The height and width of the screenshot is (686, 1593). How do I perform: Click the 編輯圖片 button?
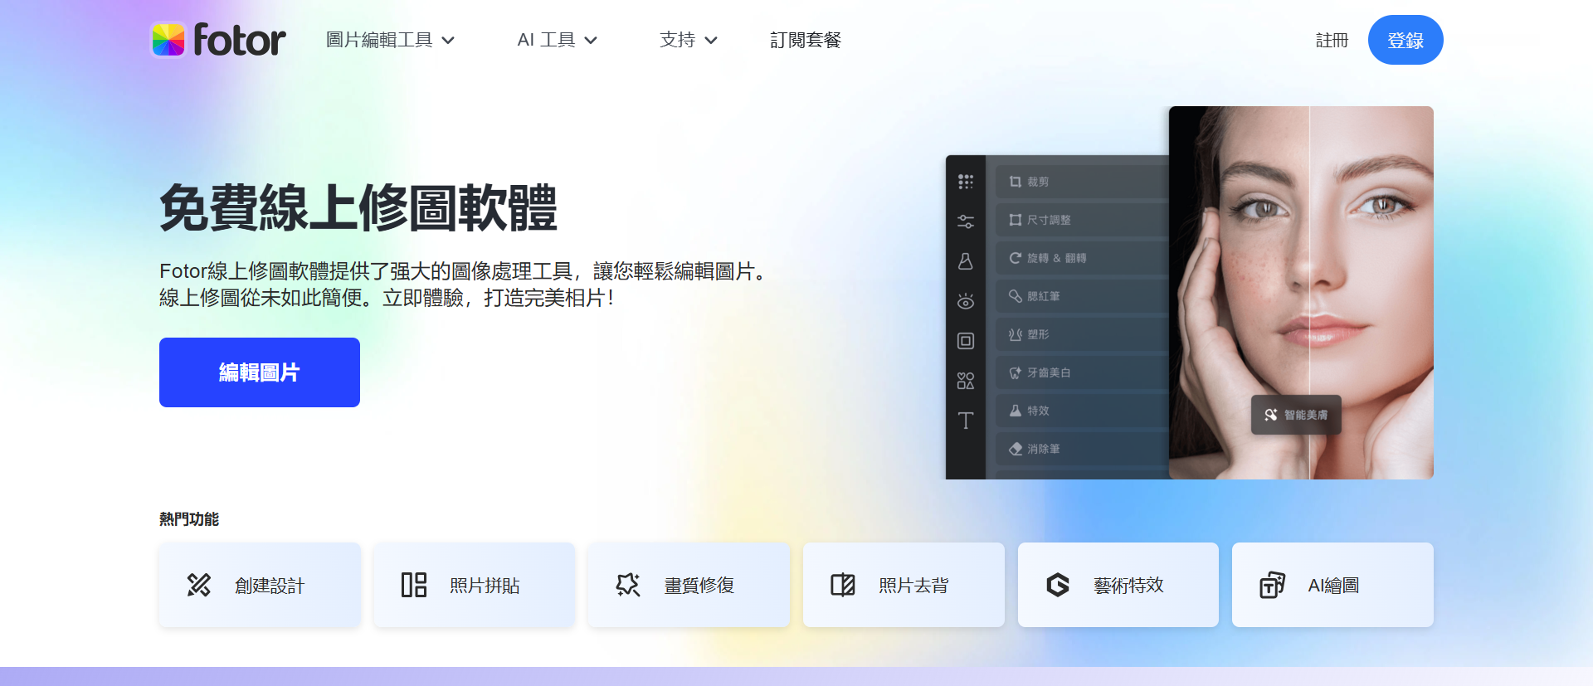260,372
